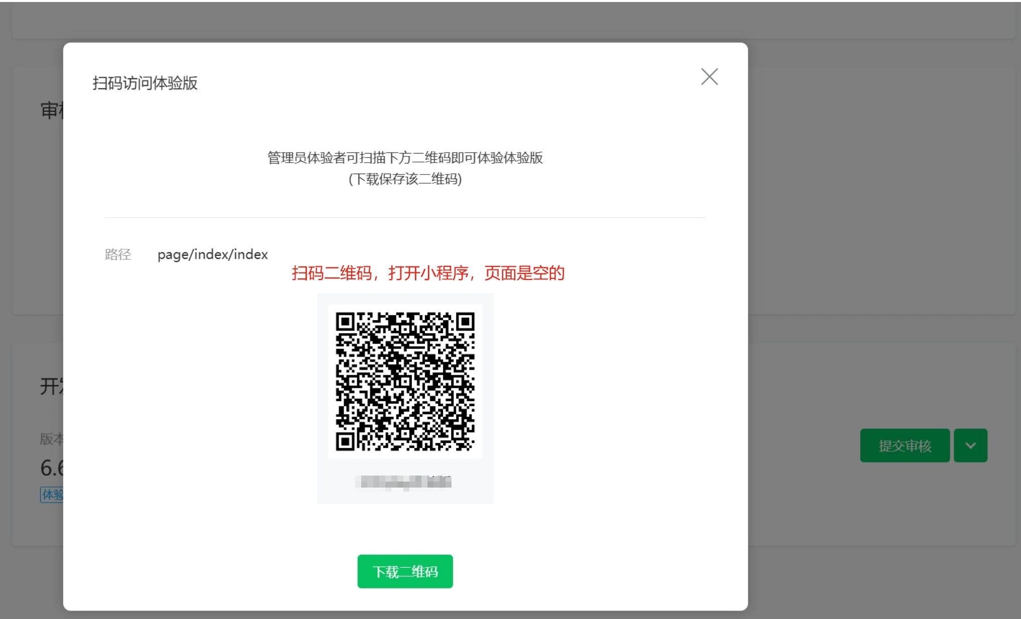The image size is (1021, 619).
Task: Click the partially hidden 开发 heading
Action: pyautogui.click(x=51, y=386)
